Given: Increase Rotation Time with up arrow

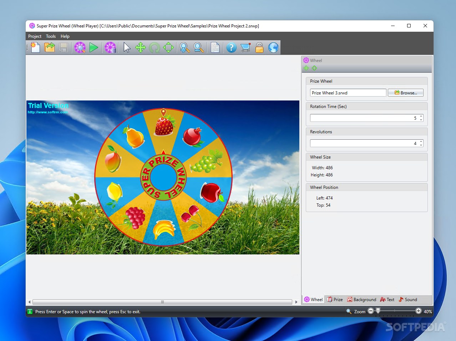Looking at the screenshot, I should click(x=421, y=116).
